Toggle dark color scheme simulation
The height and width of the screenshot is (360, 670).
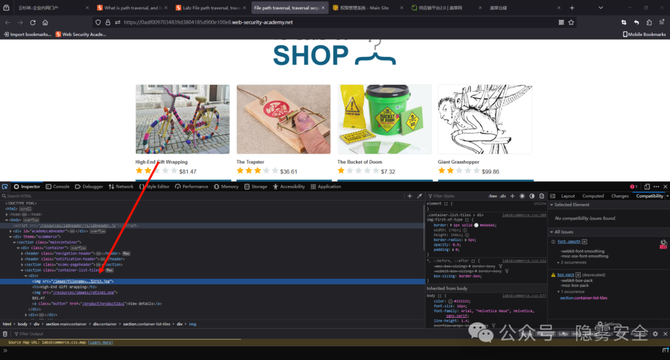(x=532, y=196)
